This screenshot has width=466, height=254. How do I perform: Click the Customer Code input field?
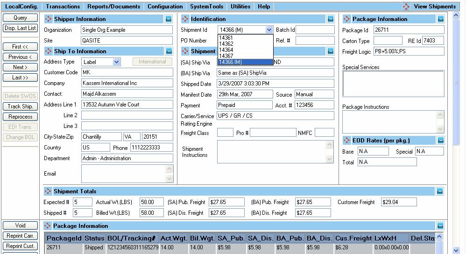click(x=127, y=73)
